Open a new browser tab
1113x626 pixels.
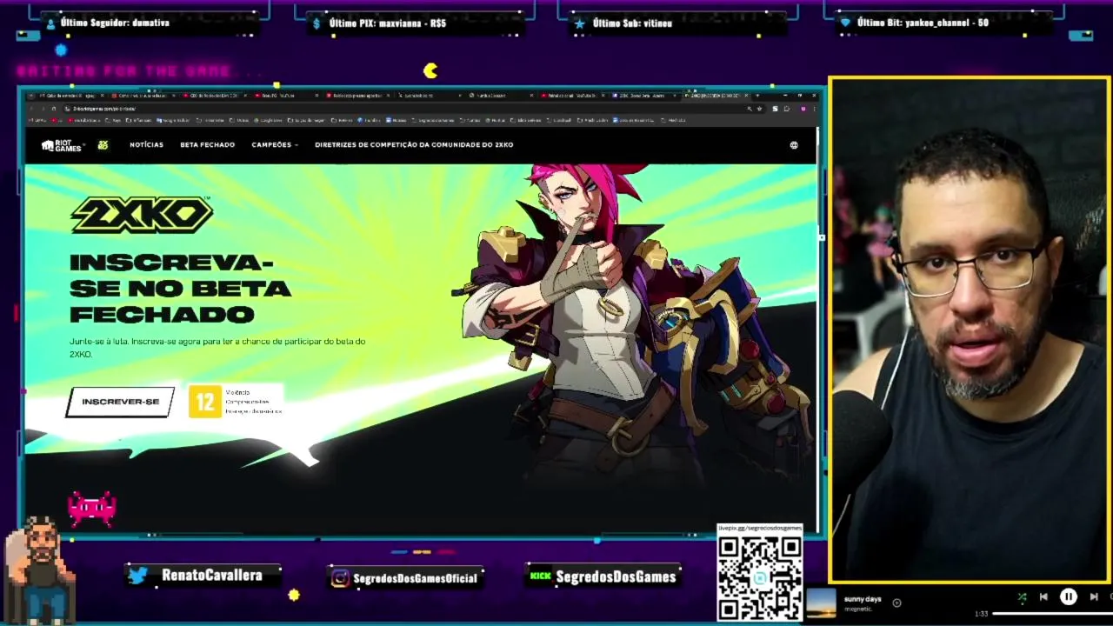pyautogui.click(x=757, y=96)
